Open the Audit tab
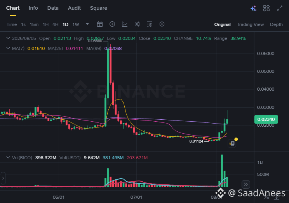 click(74, 8)
